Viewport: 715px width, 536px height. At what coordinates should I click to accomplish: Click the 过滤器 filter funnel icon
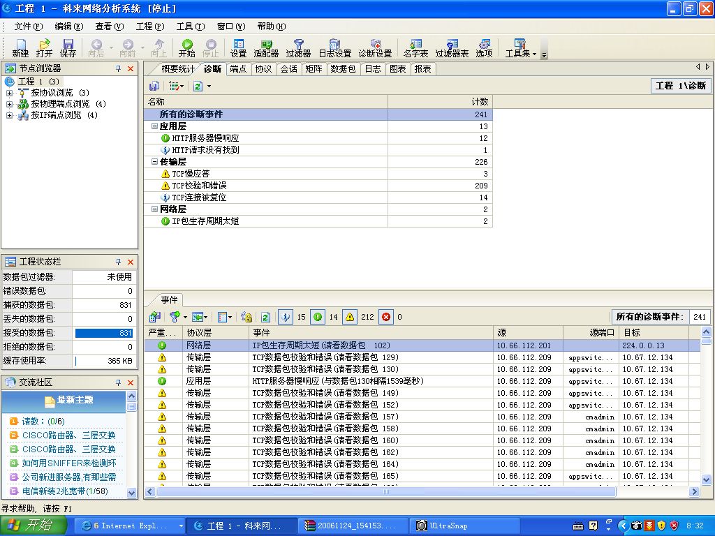coord(298,45)
